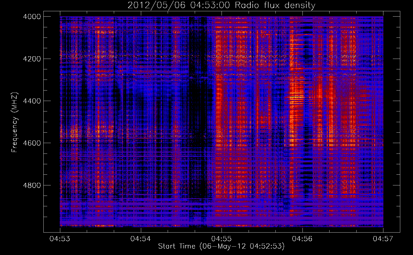
Task: Click the 04:54 time tick label
Action: point(141,239)
